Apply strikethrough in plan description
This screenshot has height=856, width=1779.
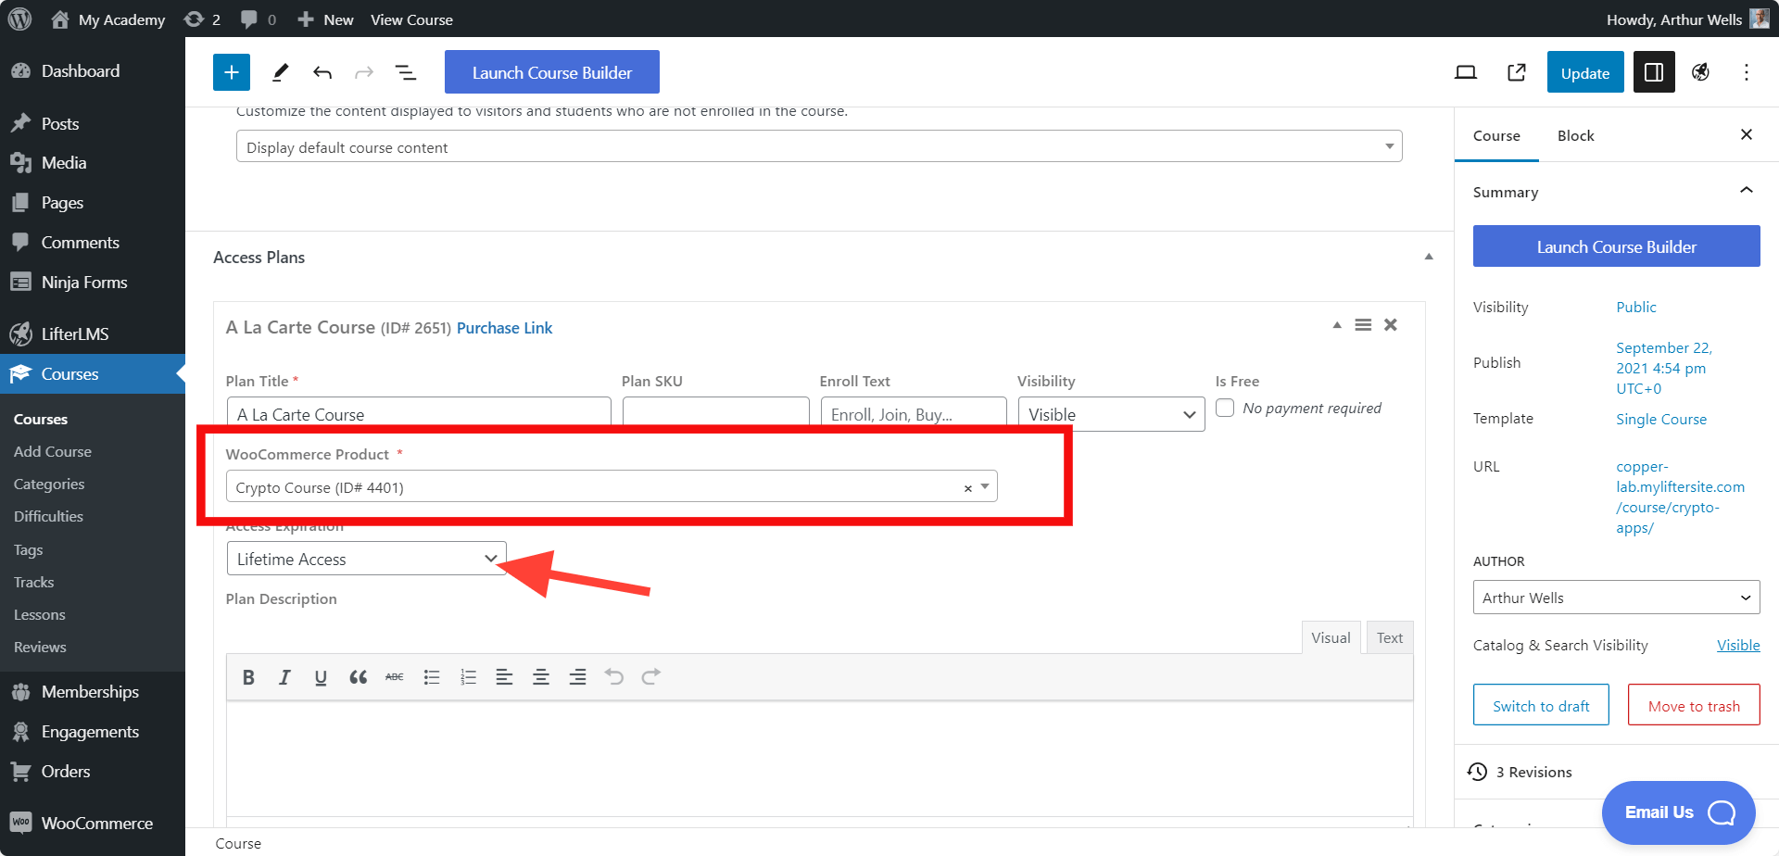pos(395,677)
